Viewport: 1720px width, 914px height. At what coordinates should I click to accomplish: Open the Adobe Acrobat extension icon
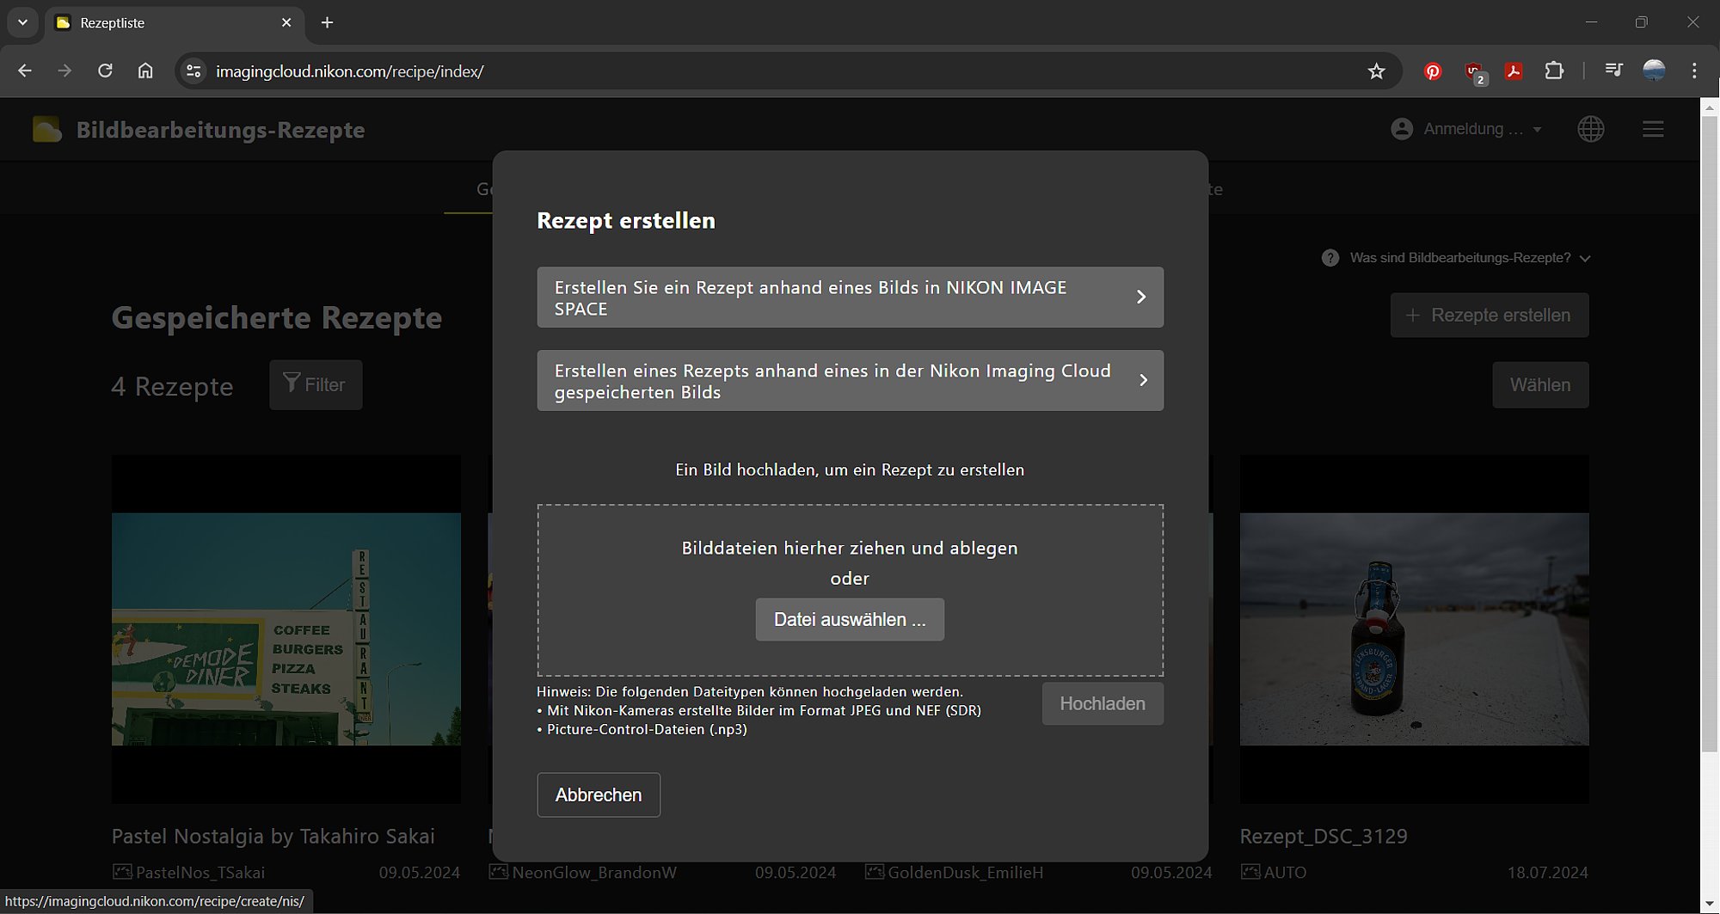pos(1514,71)
